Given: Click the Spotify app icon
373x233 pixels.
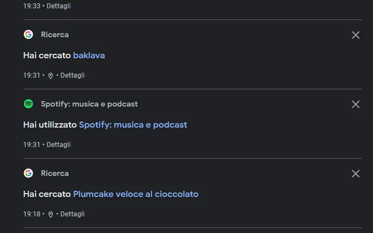Looking at the screenshot, I should 28,104.
